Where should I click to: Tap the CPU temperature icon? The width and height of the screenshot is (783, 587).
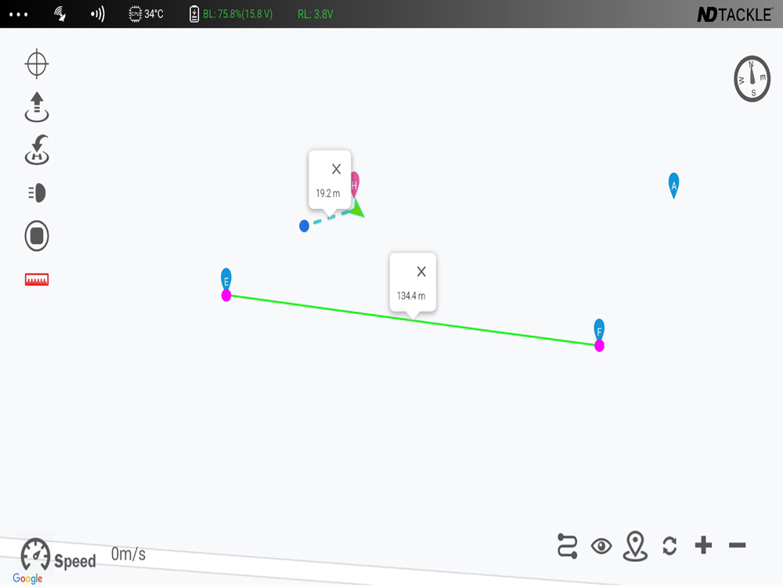(x=135, y=14)
